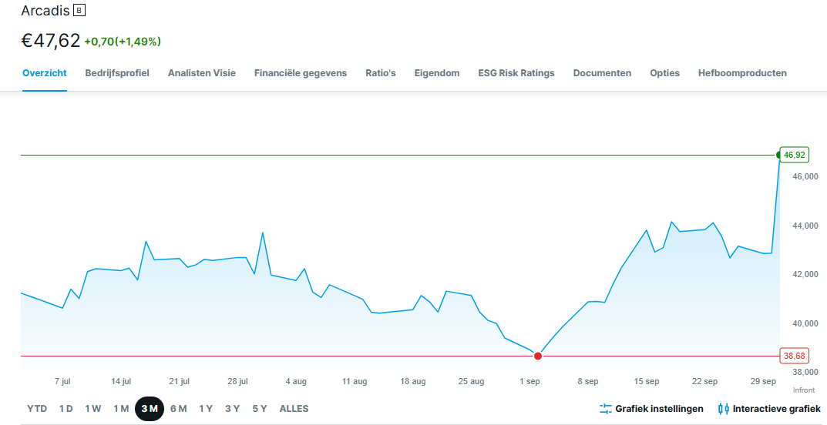The image size is (827, 425).
Task: Switch to 6M time range
Action: pyautogui.click(x=178, y=409)
